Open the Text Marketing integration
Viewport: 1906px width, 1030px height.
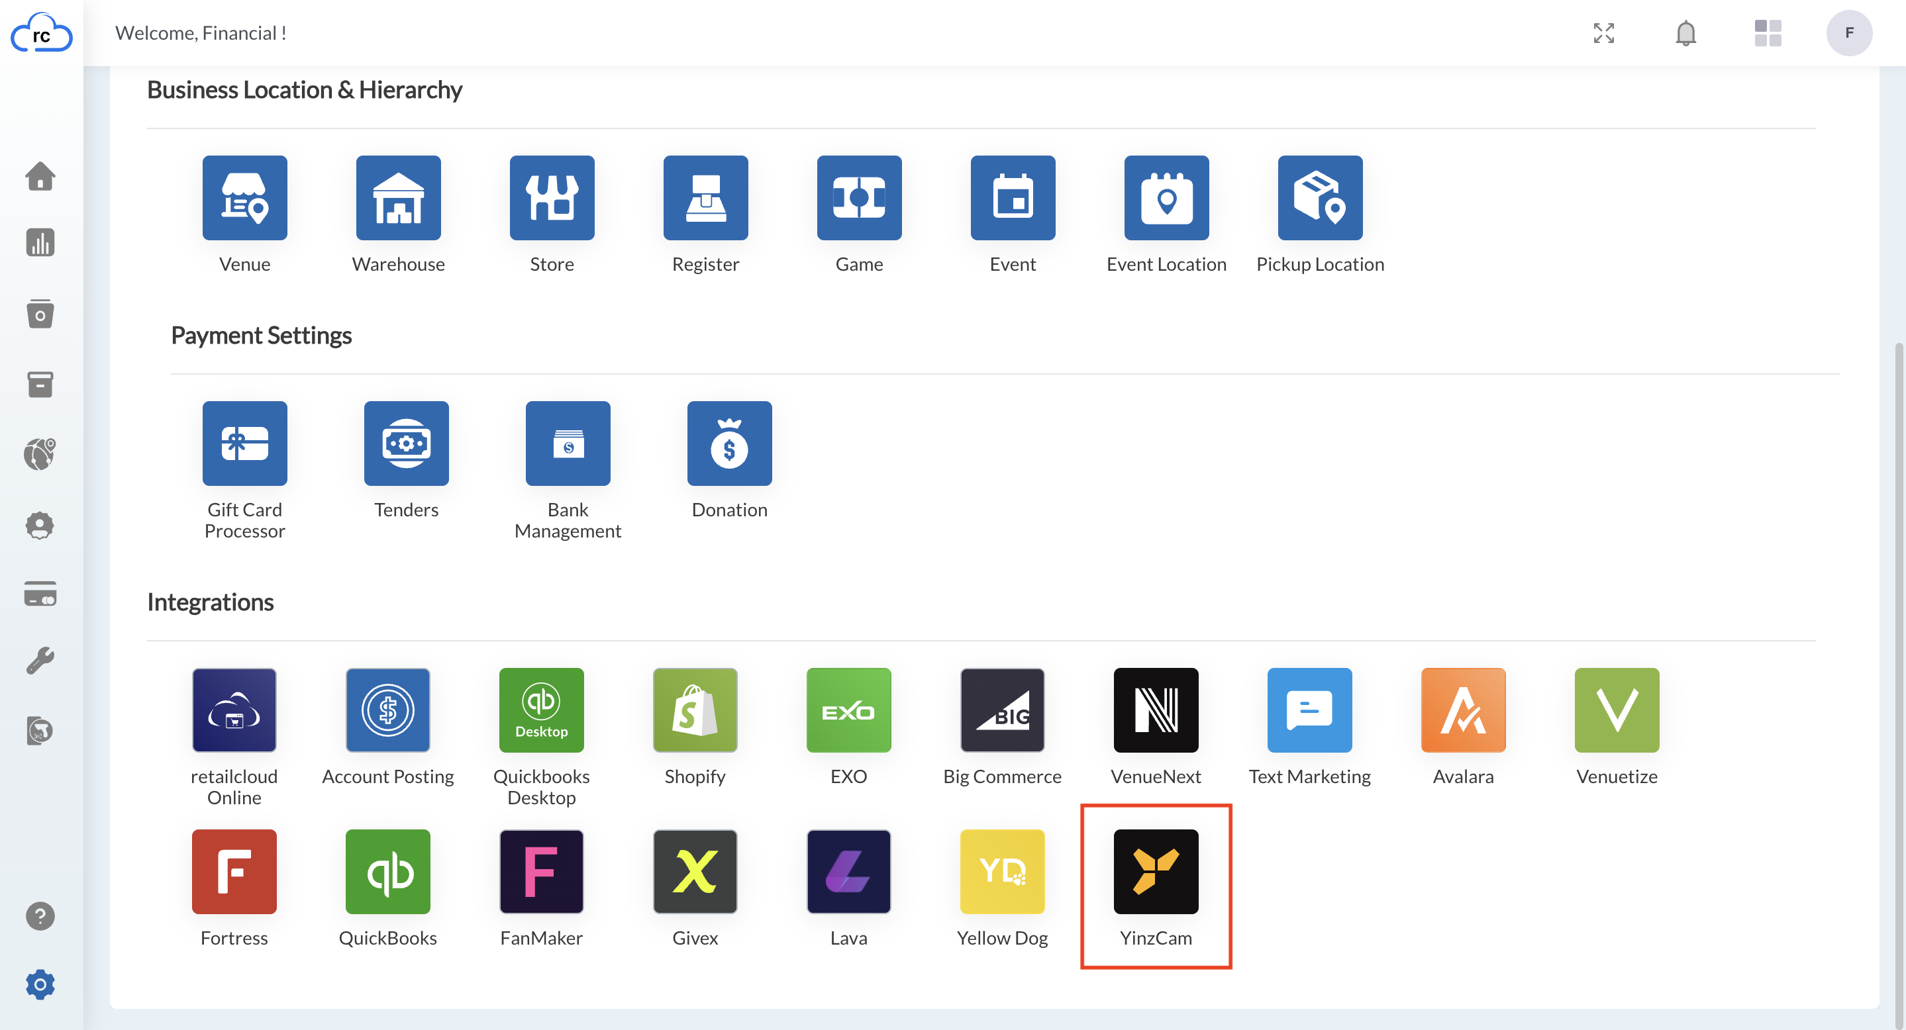point(1310,710)
